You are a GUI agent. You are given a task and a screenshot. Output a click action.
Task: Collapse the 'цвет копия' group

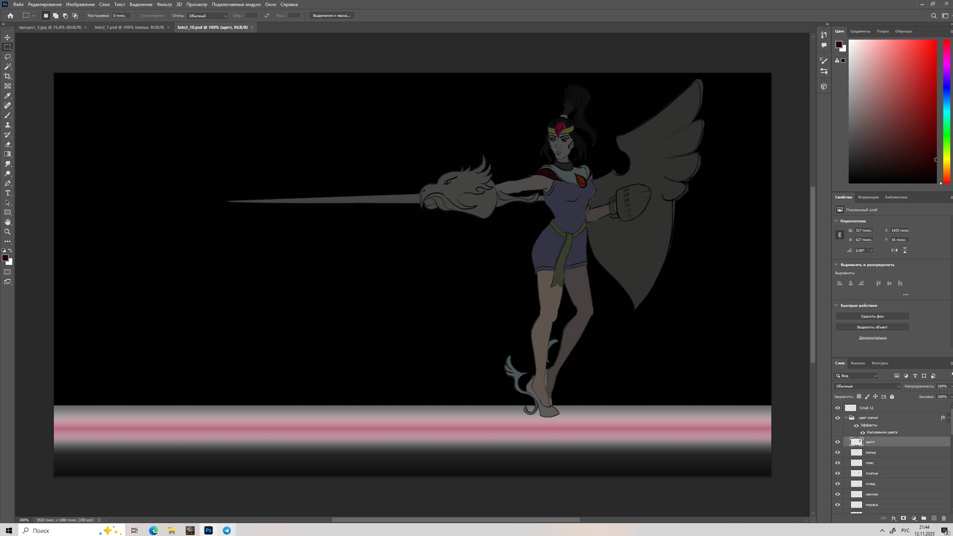[x=846, y=418]
